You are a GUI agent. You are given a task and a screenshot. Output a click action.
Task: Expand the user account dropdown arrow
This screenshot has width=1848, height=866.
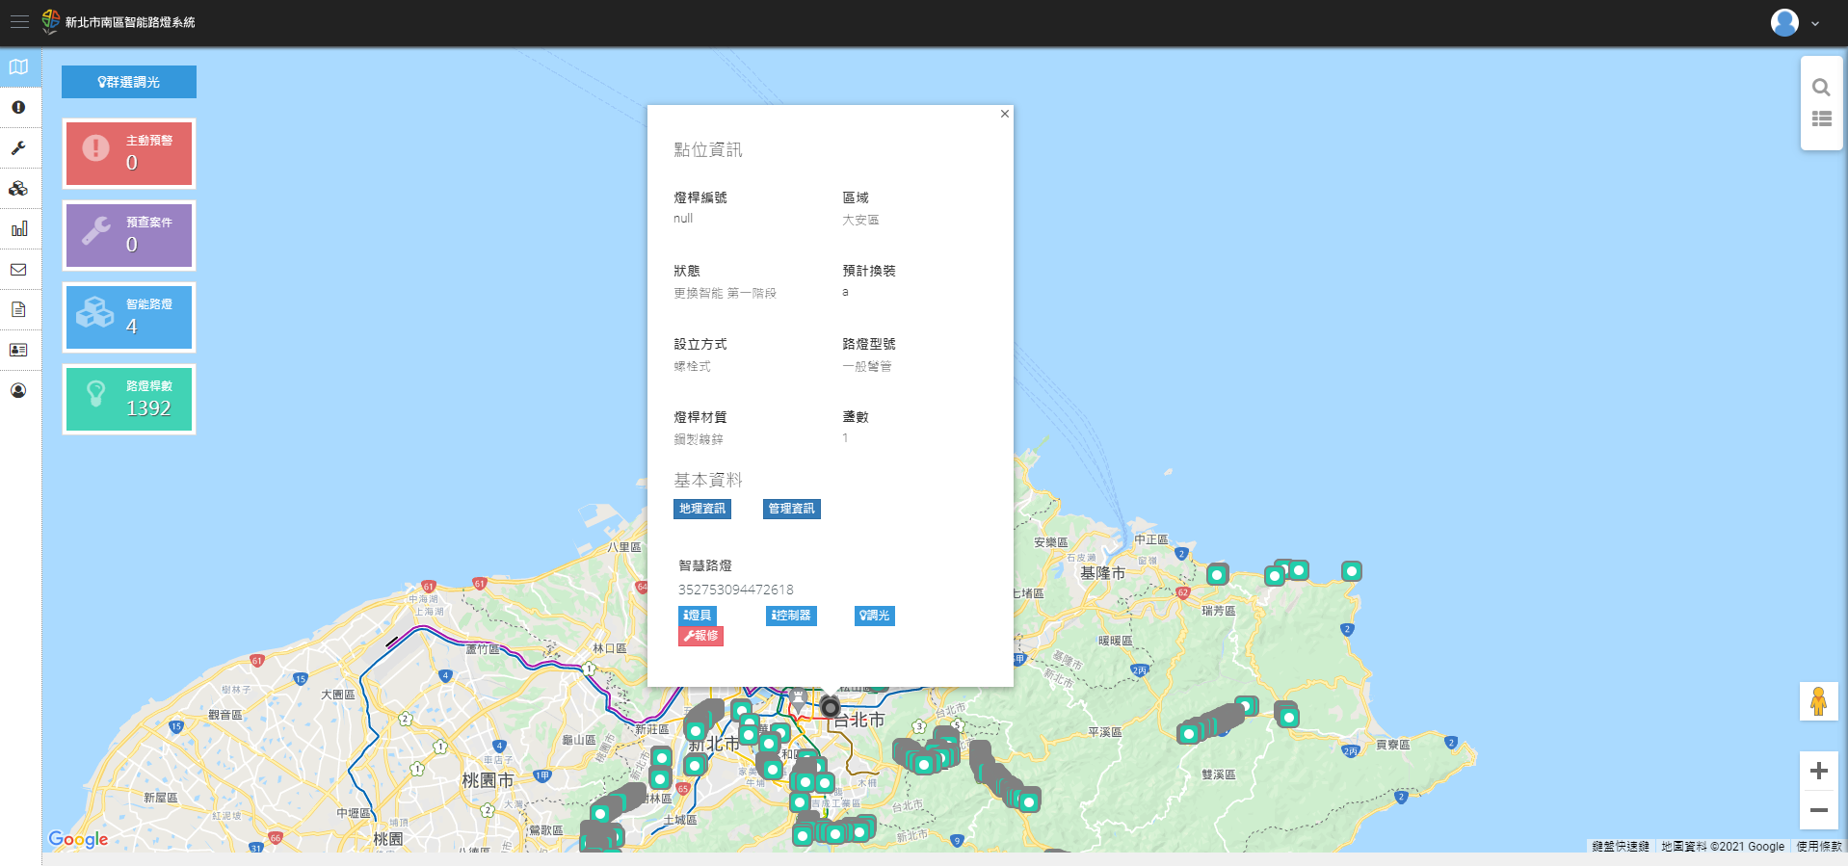pos(1815,23)
